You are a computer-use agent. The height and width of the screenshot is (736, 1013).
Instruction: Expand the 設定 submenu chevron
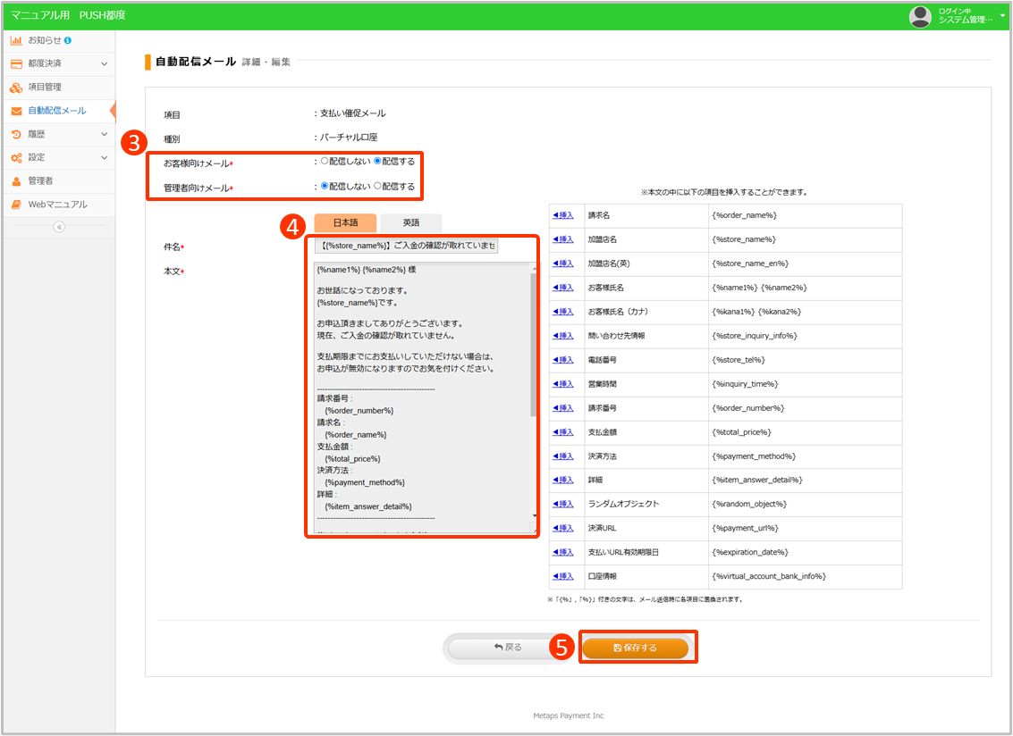point(104,157)
